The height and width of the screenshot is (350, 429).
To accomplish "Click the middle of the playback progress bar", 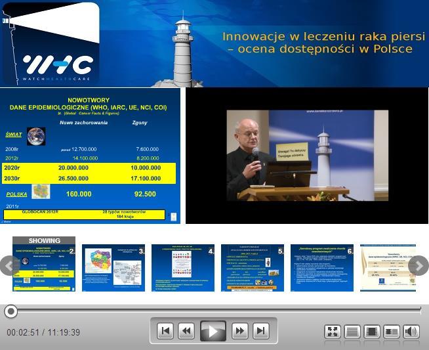I will click(x=216, y=310).
